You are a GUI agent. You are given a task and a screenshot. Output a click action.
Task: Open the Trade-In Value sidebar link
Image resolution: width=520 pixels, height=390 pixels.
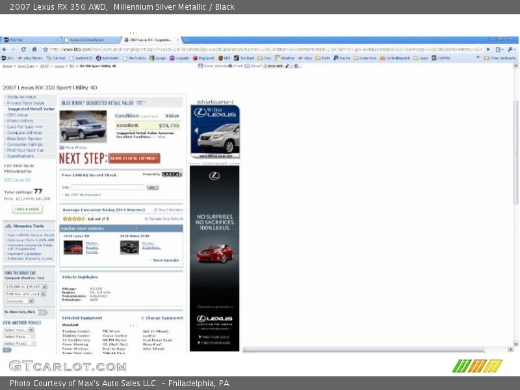pos(21,97)
